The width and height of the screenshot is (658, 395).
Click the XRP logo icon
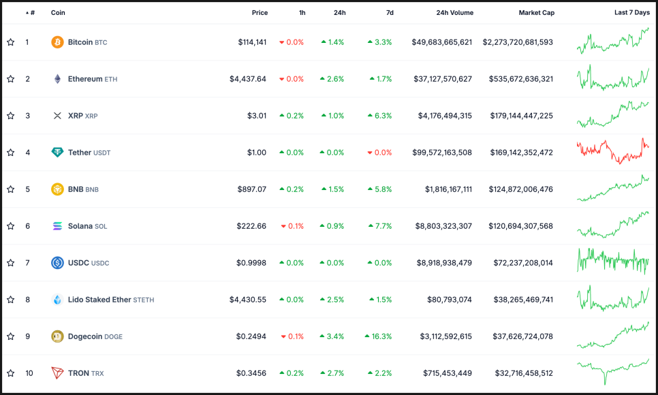coord(57,116)
